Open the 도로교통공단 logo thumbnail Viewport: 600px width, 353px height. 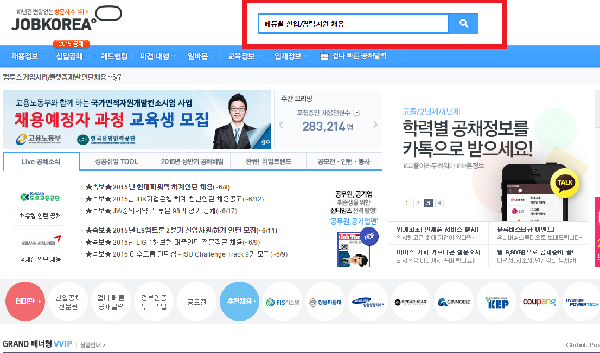(40, 196)
